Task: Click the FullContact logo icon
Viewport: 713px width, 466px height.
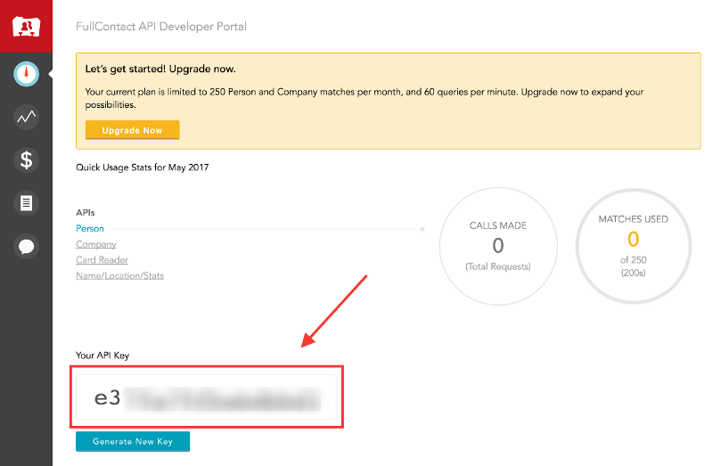Action: pos(26,26)
